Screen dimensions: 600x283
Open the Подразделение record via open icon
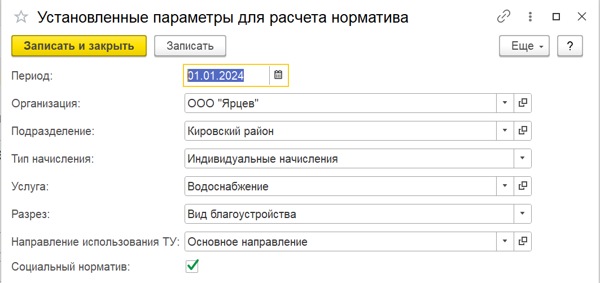(x=523, y=130)
